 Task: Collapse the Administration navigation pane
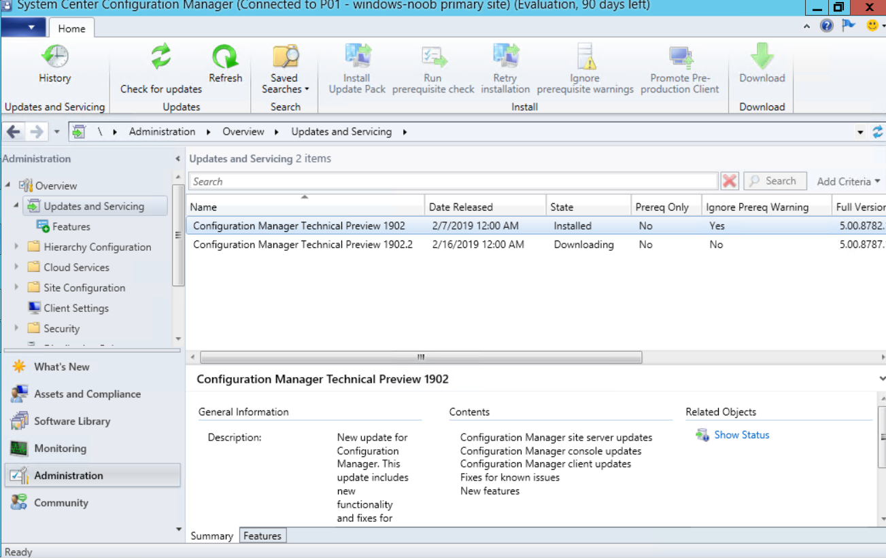tap(177, 159)
